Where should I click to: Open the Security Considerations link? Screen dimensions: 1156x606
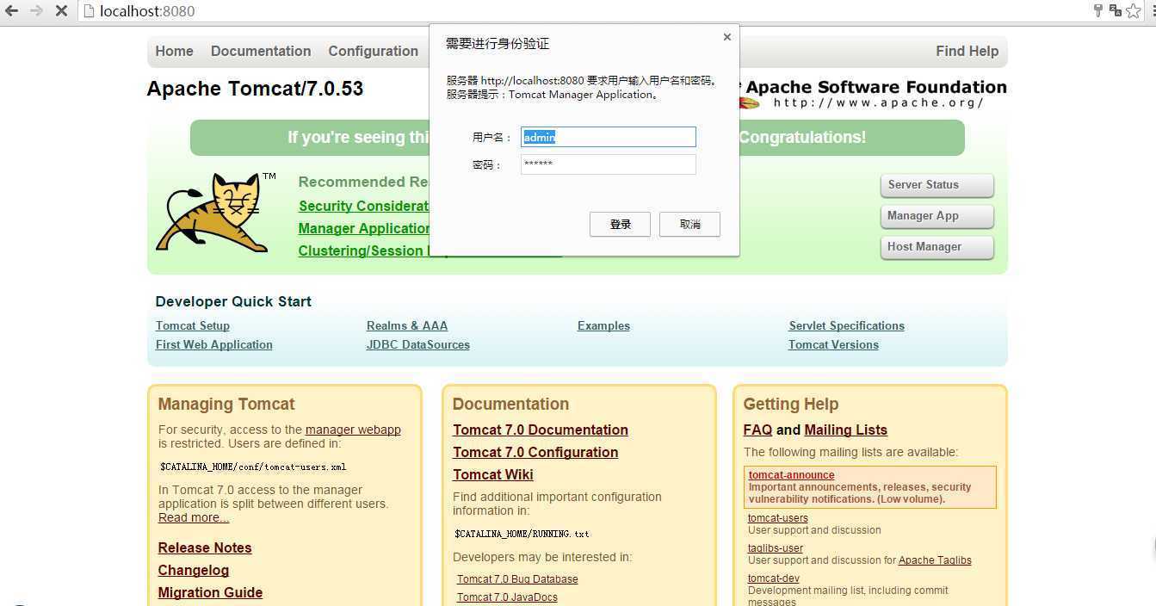363,206
